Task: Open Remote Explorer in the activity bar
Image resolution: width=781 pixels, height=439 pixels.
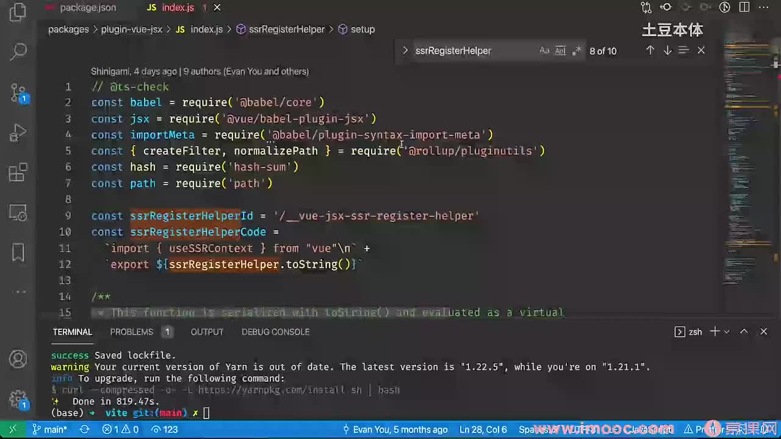Action: click(x=18, y=213)
